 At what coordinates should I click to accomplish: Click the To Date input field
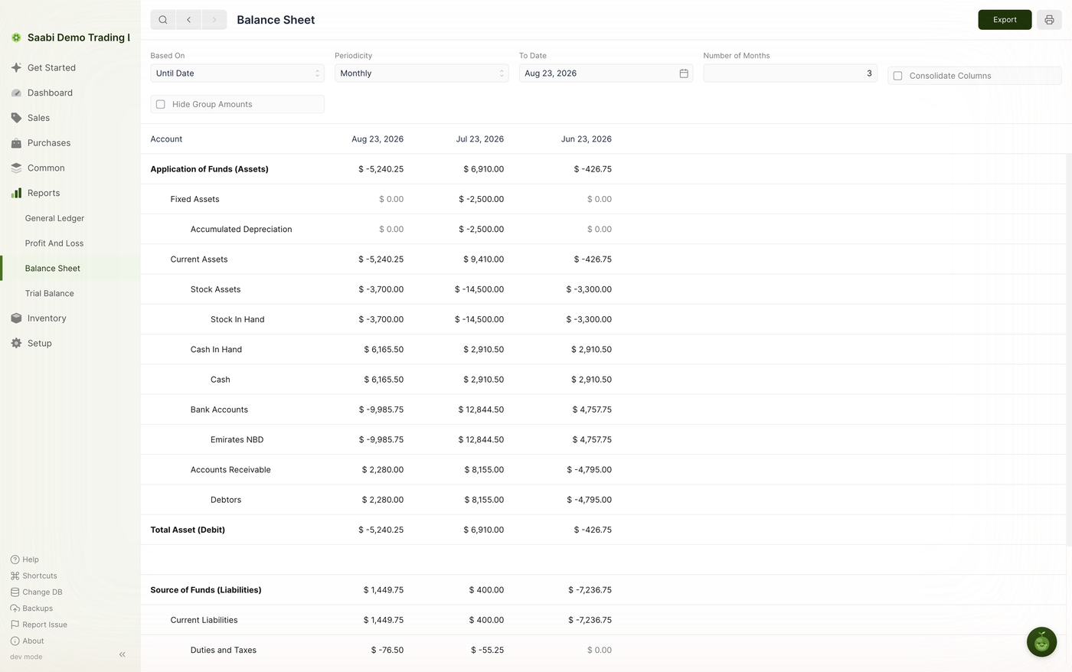tap(606, 73)
